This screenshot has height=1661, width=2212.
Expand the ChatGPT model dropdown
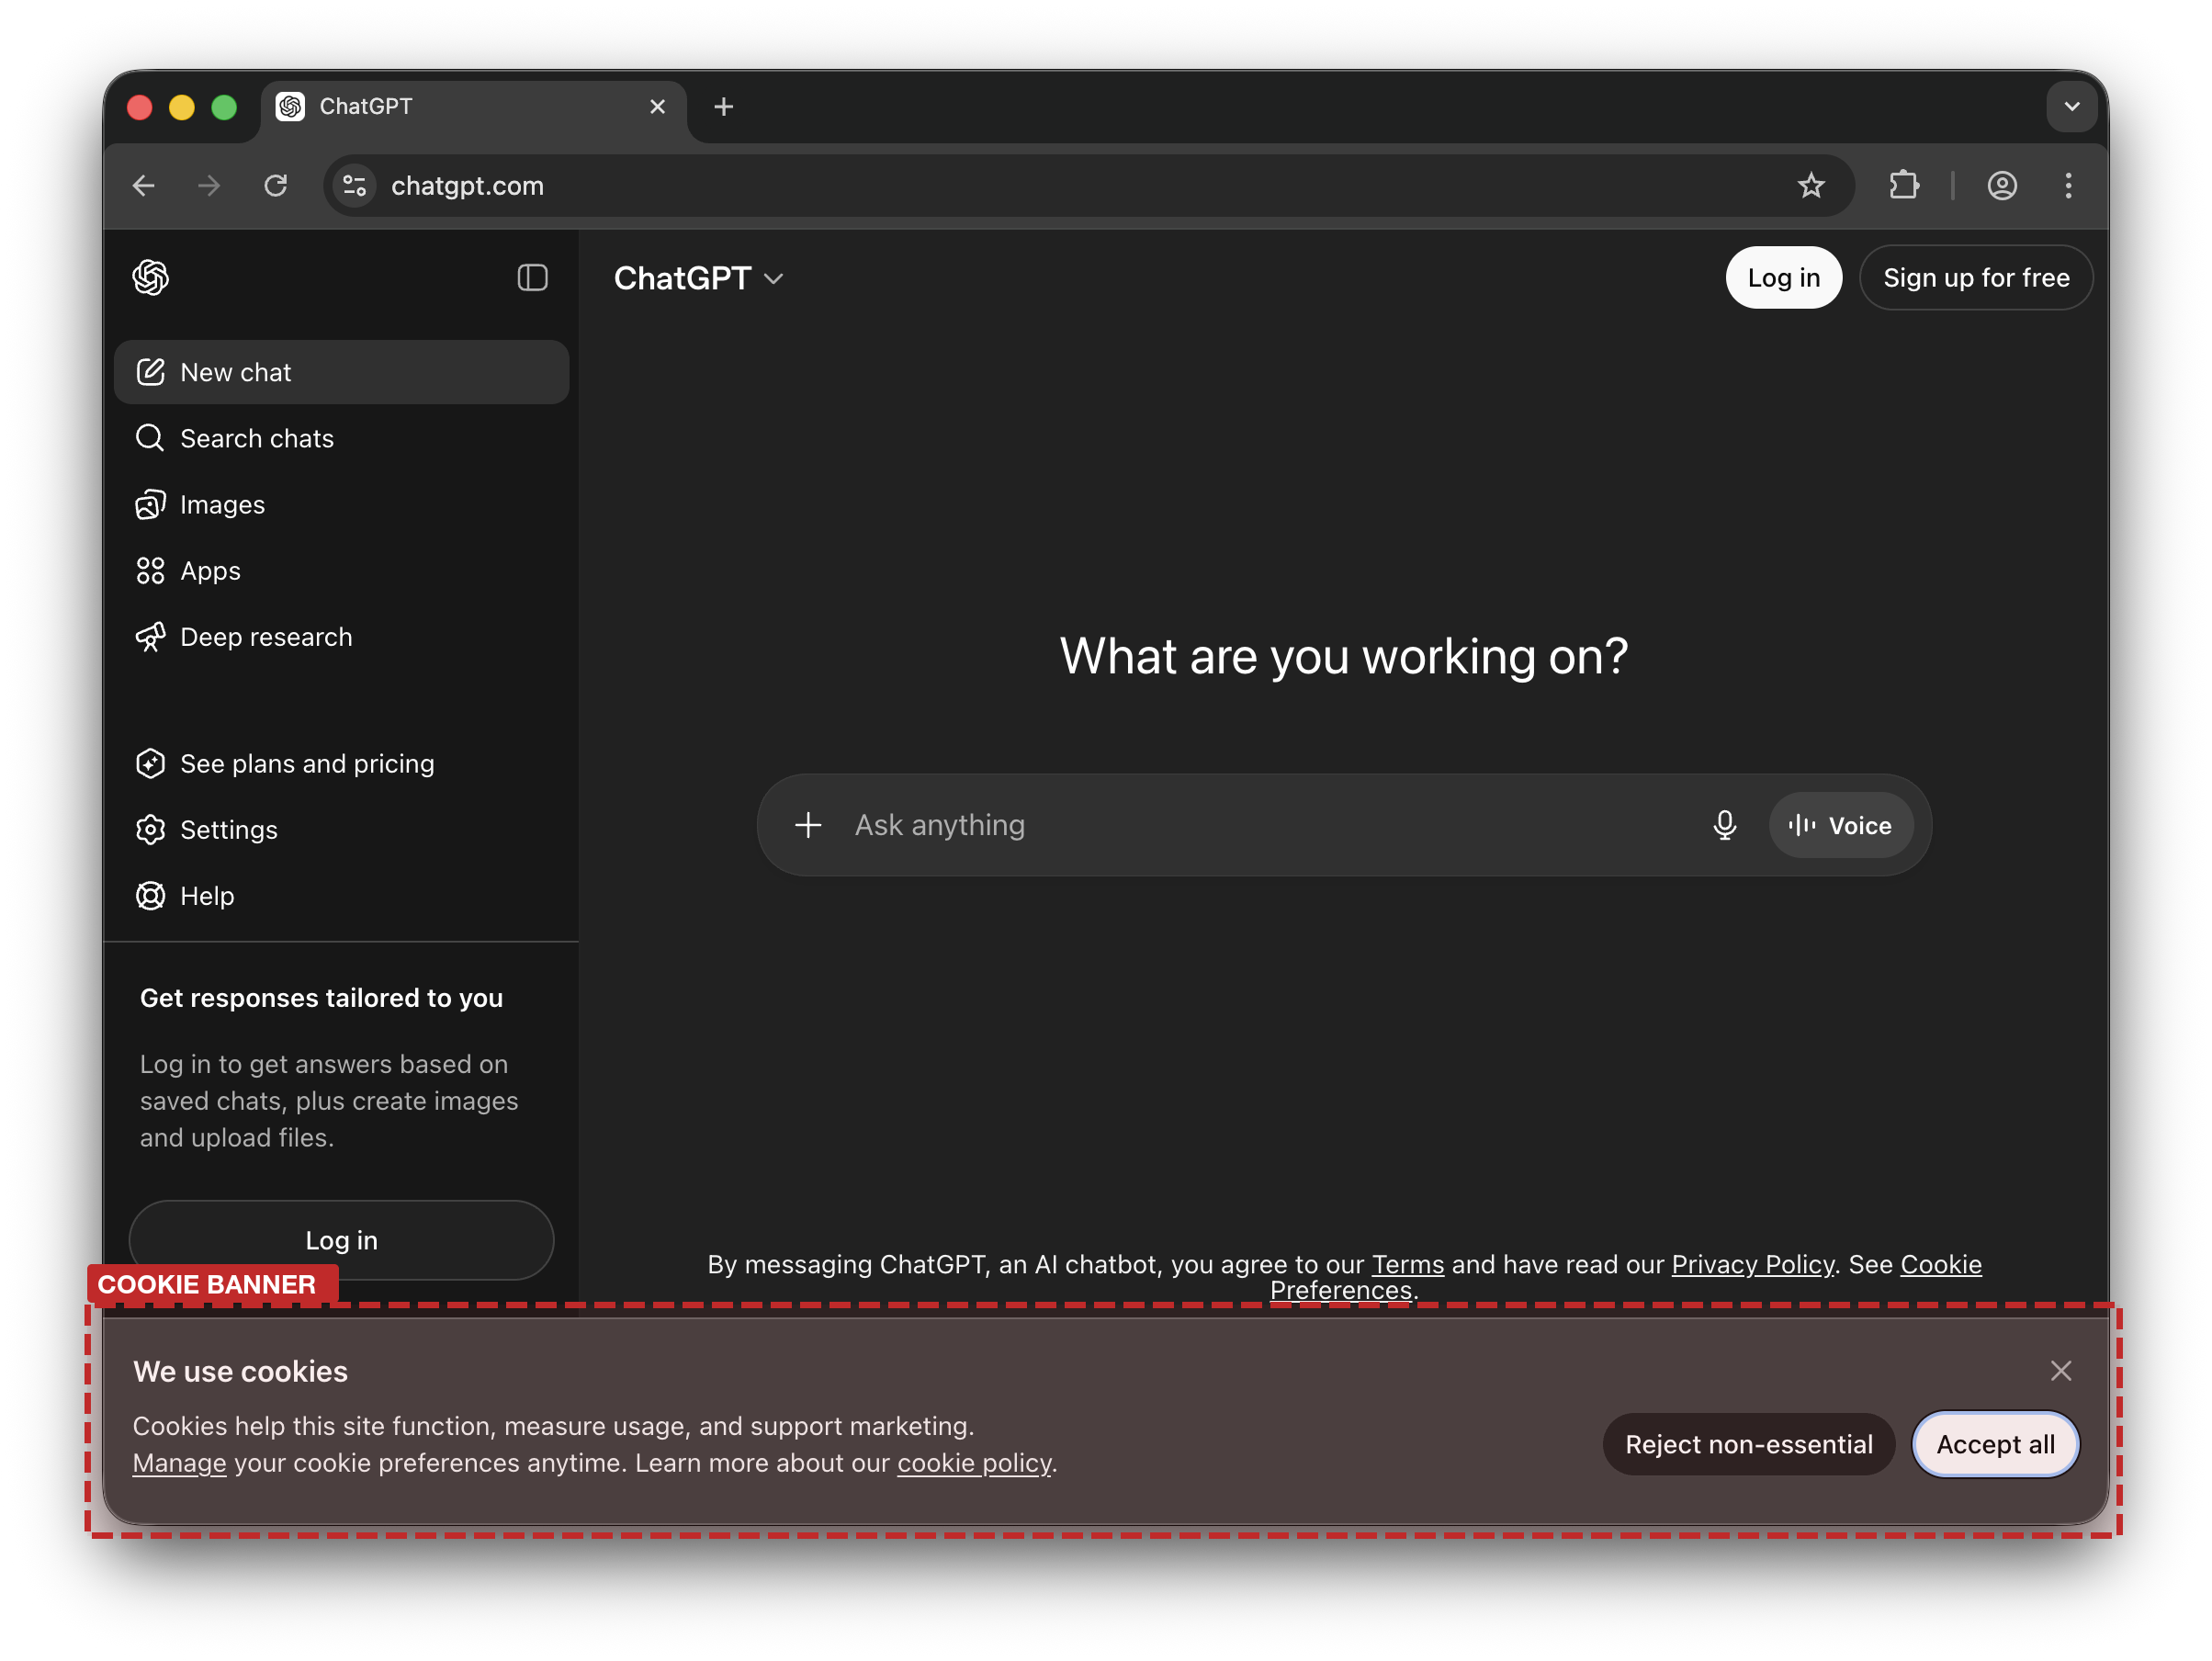pyautogui.click(x=698, y=278)
